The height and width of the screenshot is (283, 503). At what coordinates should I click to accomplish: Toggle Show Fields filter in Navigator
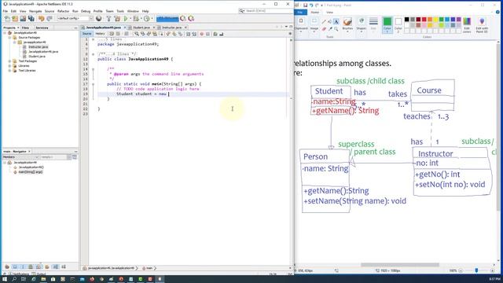coord(15,267)
